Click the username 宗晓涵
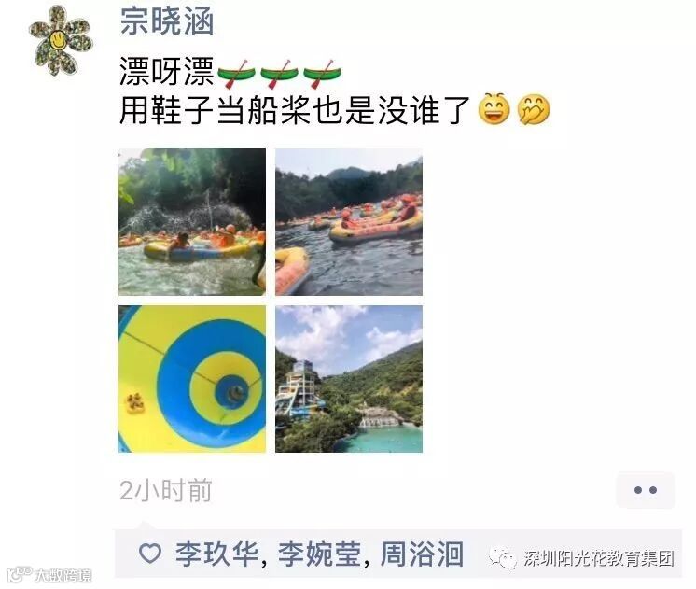The image size is (696, 589). (x=167, y=21)
